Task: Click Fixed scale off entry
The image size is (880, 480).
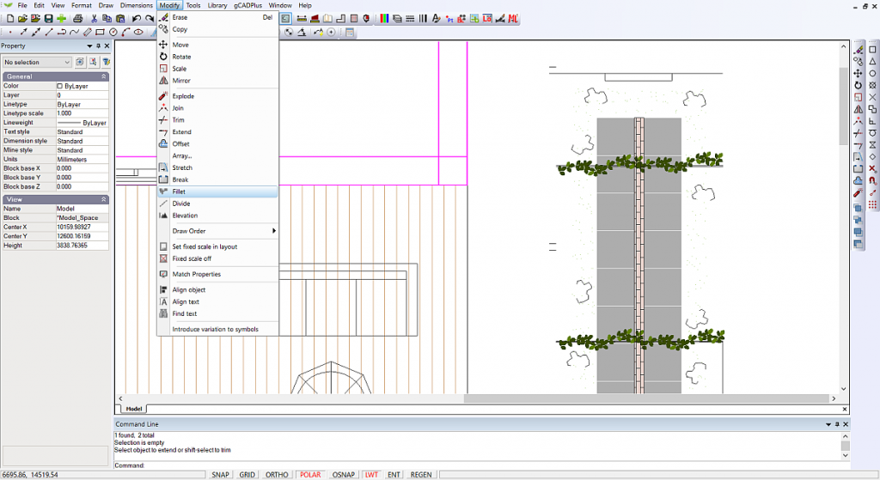Action: click(217, 258)
